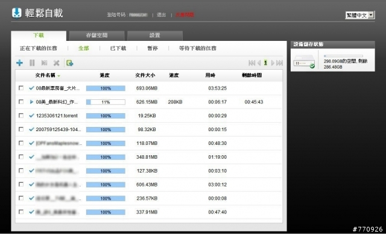The height and width of the screenshot is (234, 386).
Task: Check the box for 127.38KB row
Action: (21, 170)
